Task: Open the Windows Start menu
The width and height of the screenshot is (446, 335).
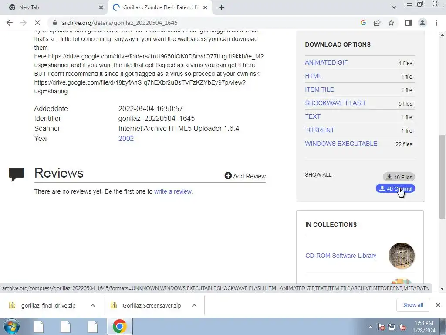Action: (x=12, y=326)
